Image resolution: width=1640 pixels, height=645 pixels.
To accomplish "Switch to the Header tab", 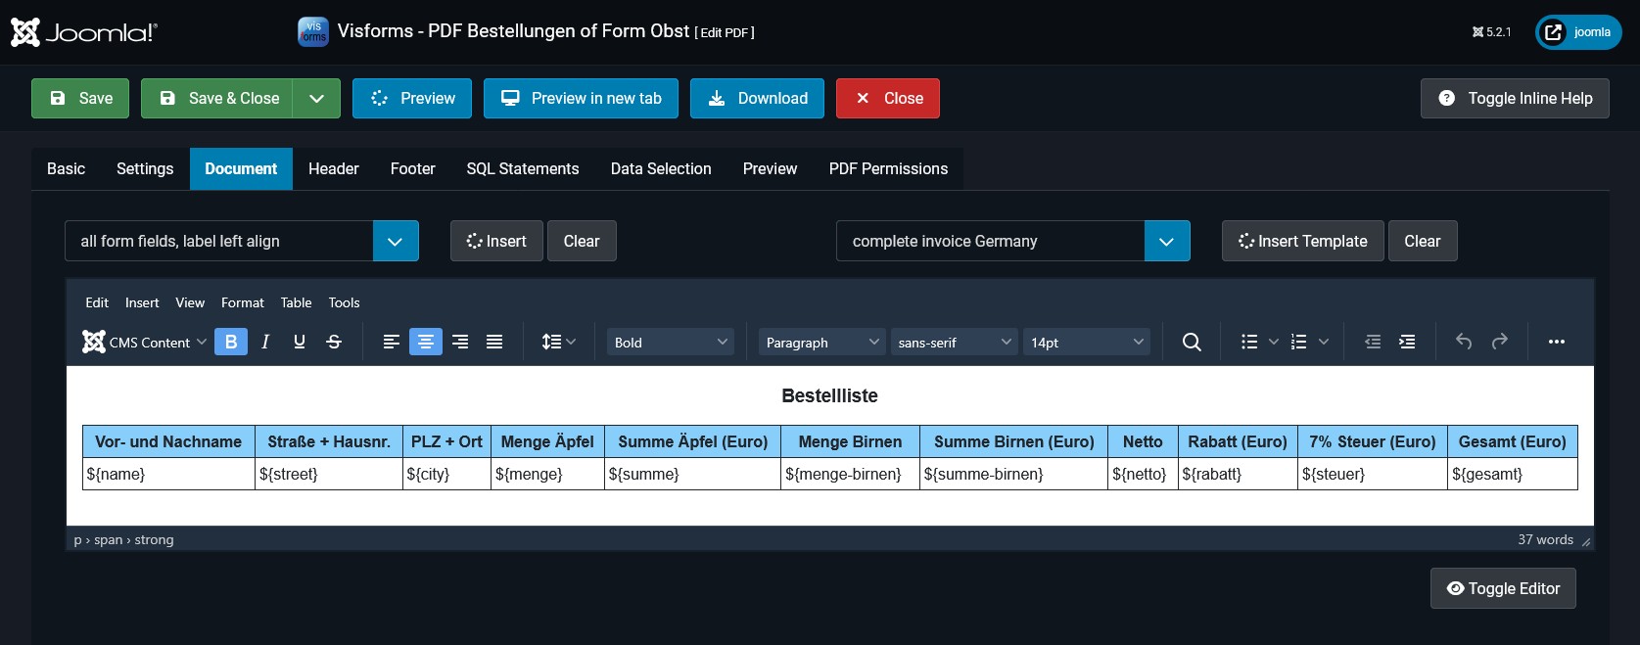I will (333, 168).
